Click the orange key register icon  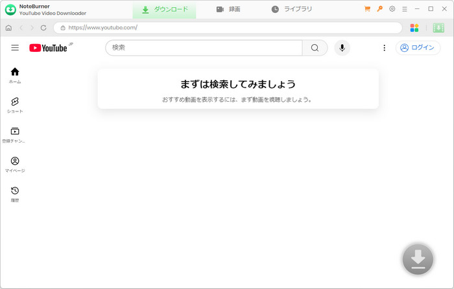point(379,9)
